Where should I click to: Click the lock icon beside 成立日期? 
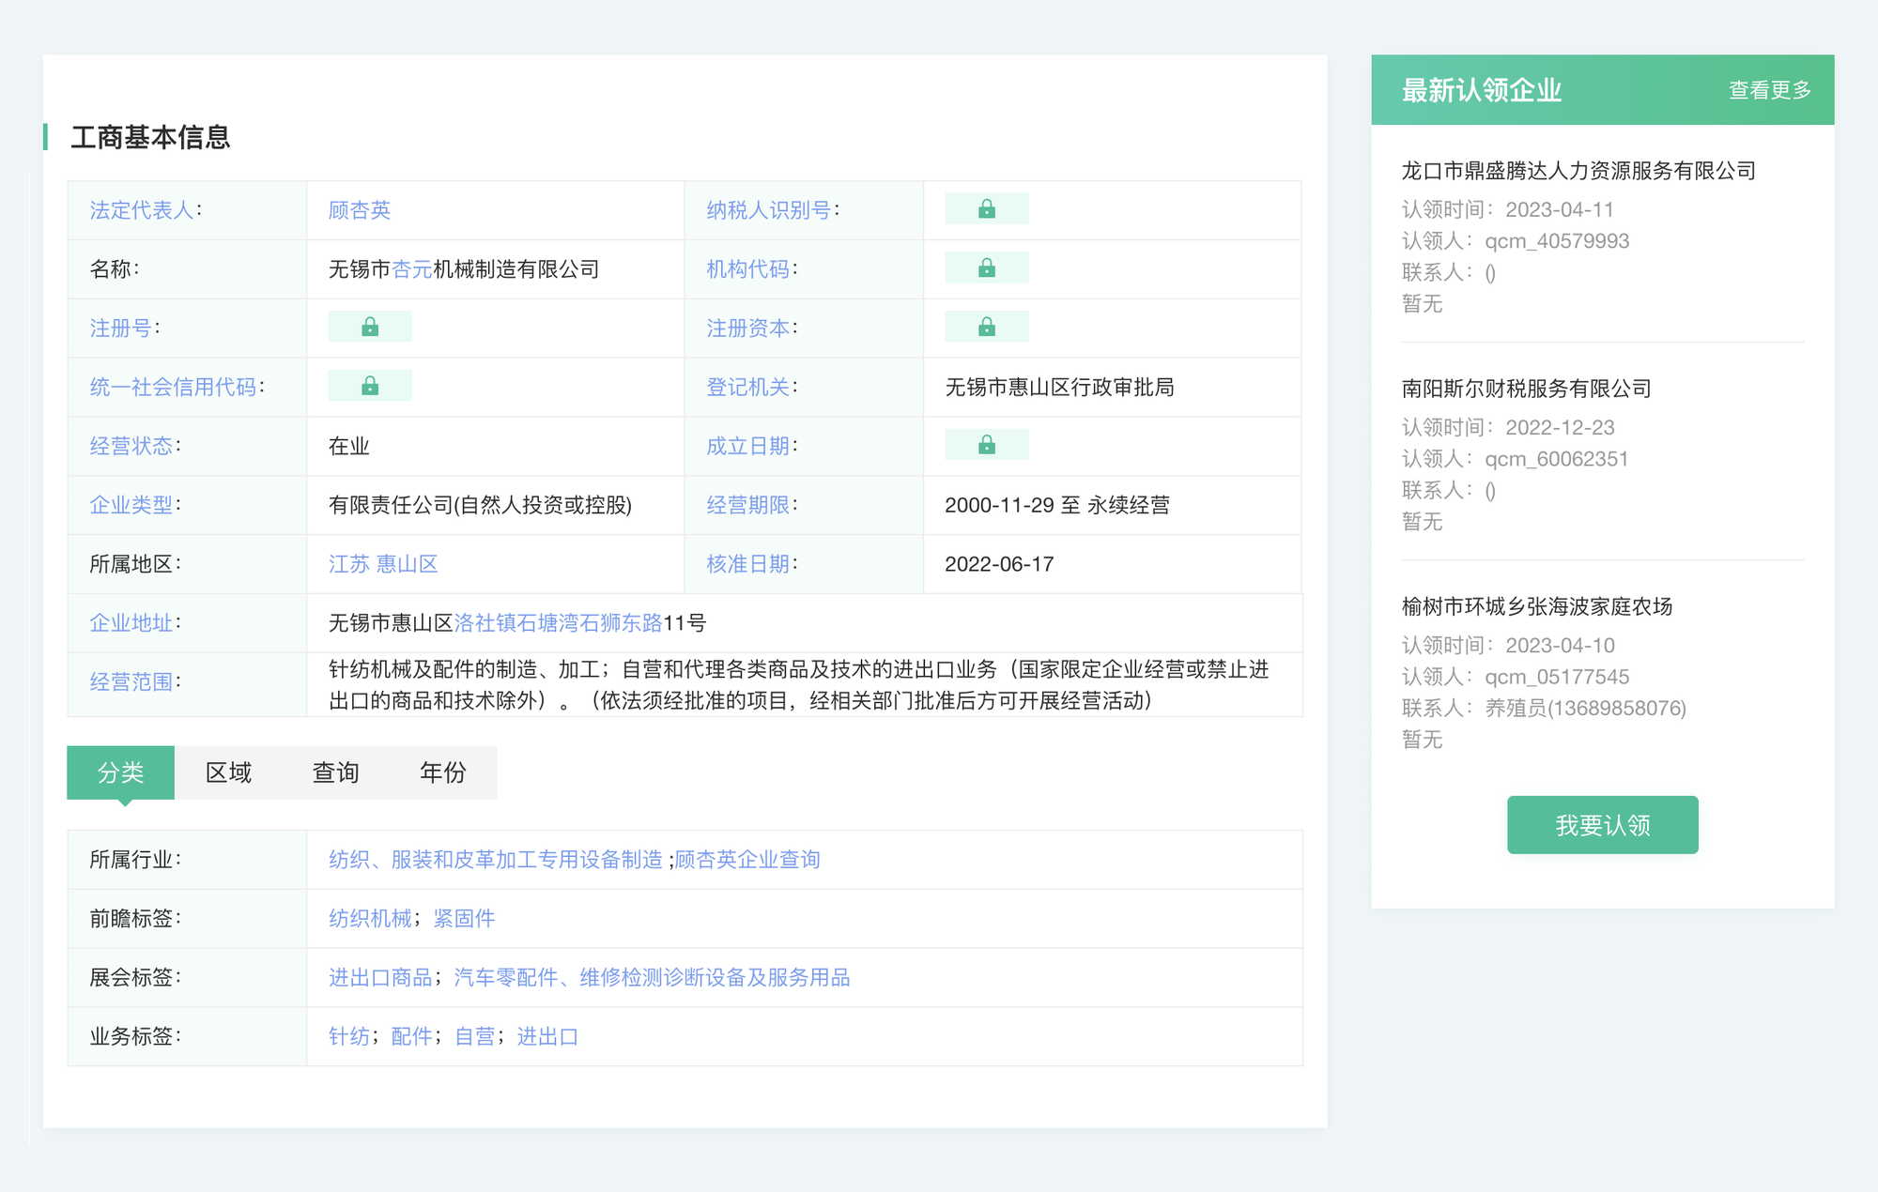coord(986,445)
